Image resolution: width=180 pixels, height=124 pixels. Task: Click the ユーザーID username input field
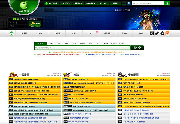coord(18,23)
